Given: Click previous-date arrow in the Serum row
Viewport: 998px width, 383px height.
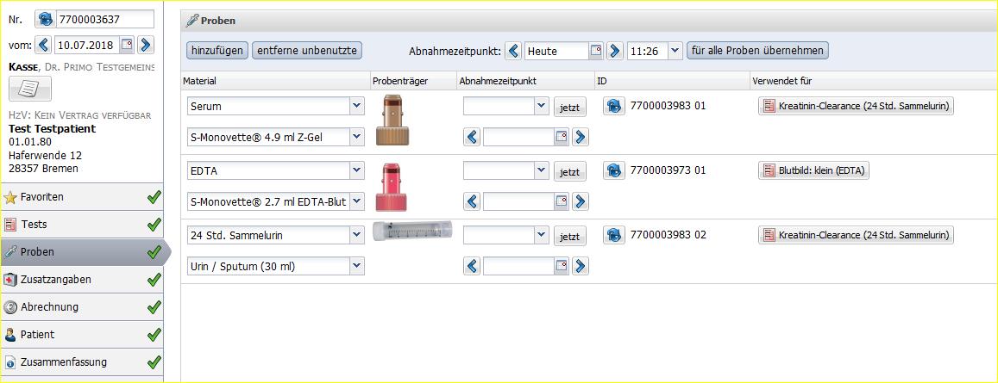Looking at the screenshot, I should click(x=472, y=137).
